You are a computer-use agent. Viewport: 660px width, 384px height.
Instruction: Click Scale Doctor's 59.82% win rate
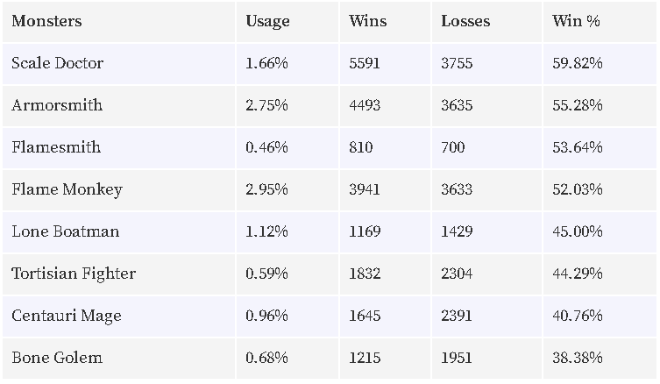tap(577, 63)
